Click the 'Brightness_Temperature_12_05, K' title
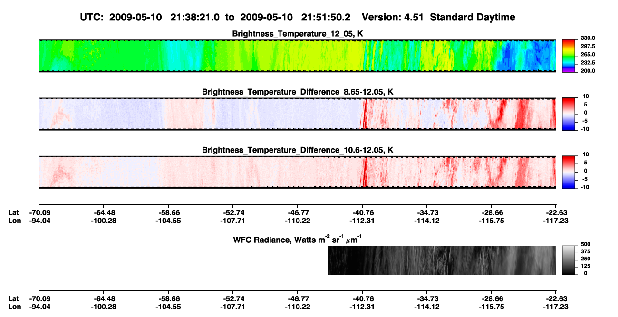 298,34
